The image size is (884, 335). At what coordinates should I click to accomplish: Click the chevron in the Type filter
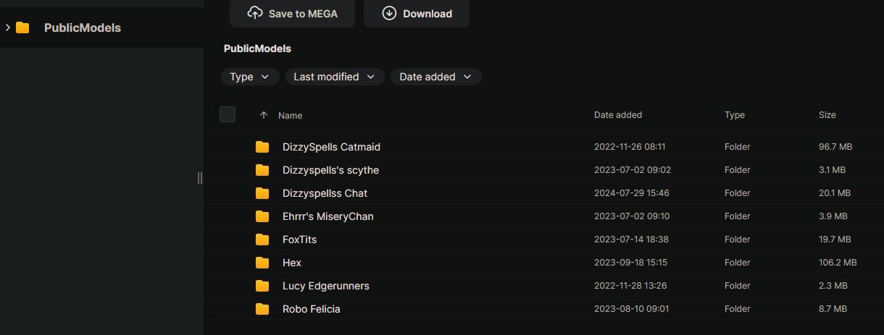coord(265,77)
